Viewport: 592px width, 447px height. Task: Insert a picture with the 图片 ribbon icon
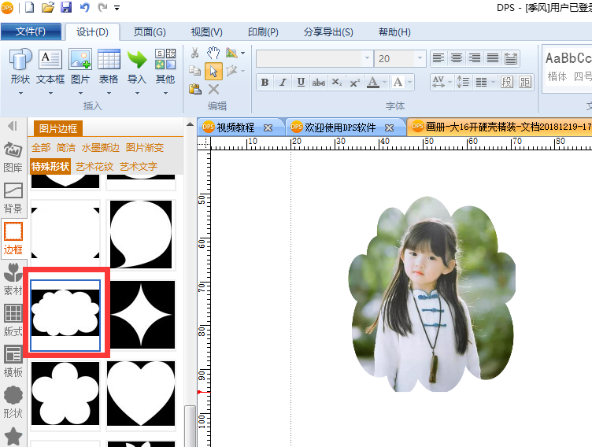[80, 59]
